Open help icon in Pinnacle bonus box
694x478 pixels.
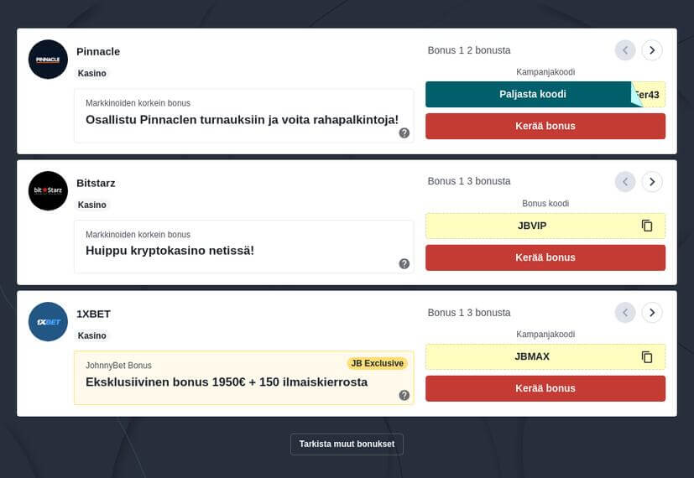click(404, 132)
